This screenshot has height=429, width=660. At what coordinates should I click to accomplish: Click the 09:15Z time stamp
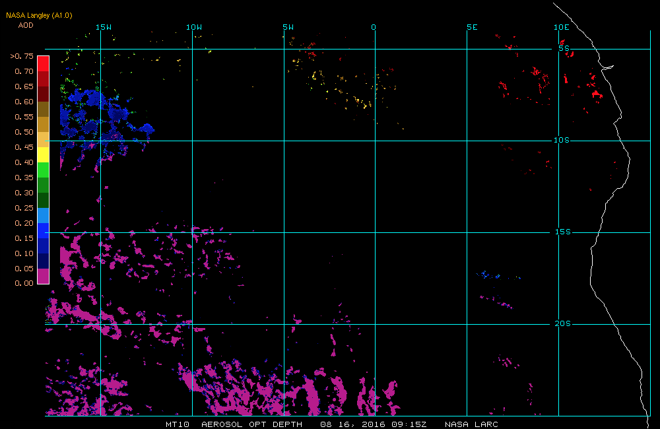pos(409,424)
